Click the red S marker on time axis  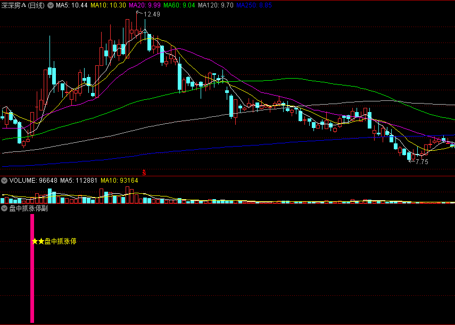click(144, 173)
